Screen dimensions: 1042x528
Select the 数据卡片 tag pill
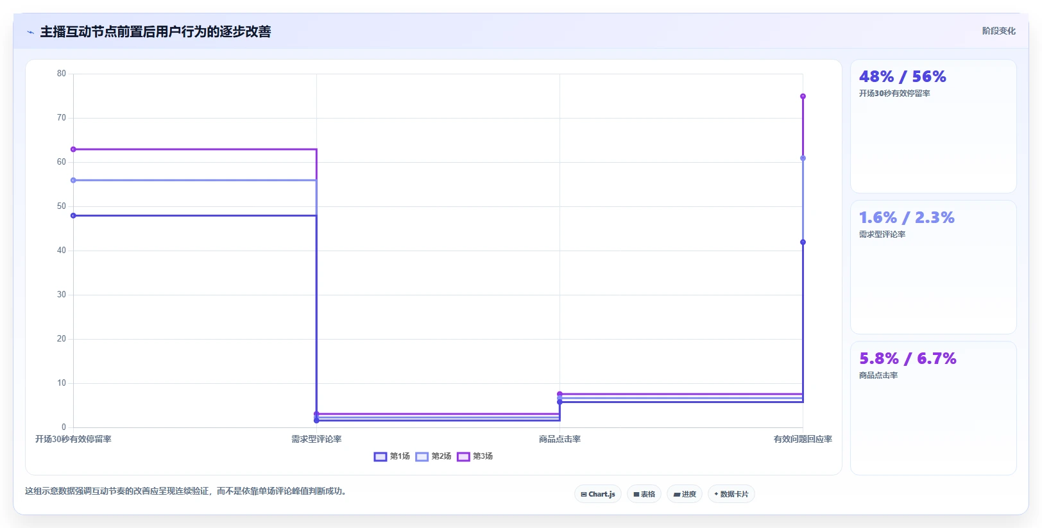(x=731, y=494)
